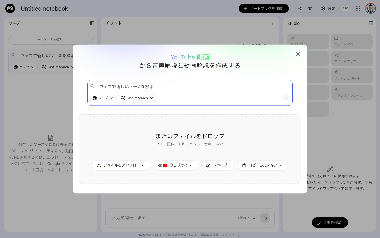Collapse the ソース panel with its toggle icon

(x=92, y=23)
